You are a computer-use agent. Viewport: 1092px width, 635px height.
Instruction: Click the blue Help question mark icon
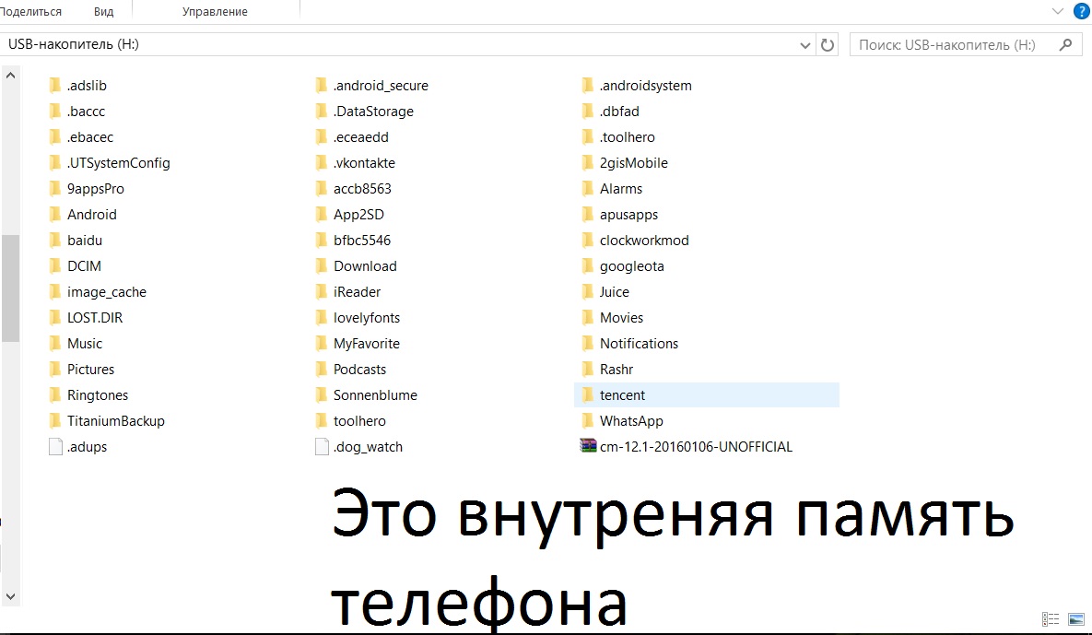pos(1081,12)
